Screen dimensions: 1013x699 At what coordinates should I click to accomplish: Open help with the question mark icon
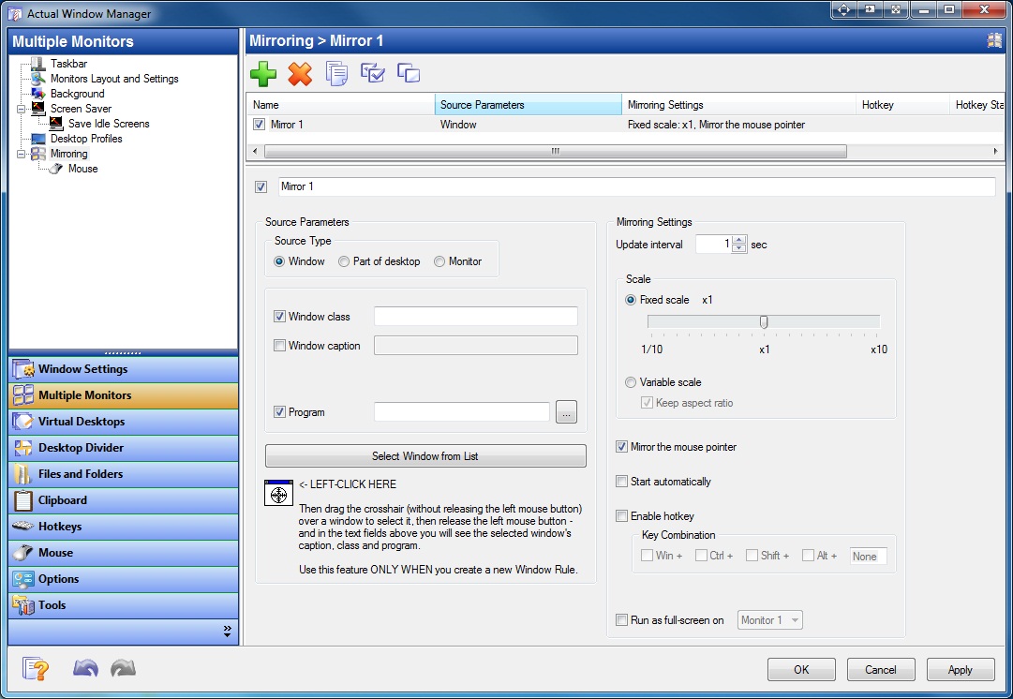[36, 669]
